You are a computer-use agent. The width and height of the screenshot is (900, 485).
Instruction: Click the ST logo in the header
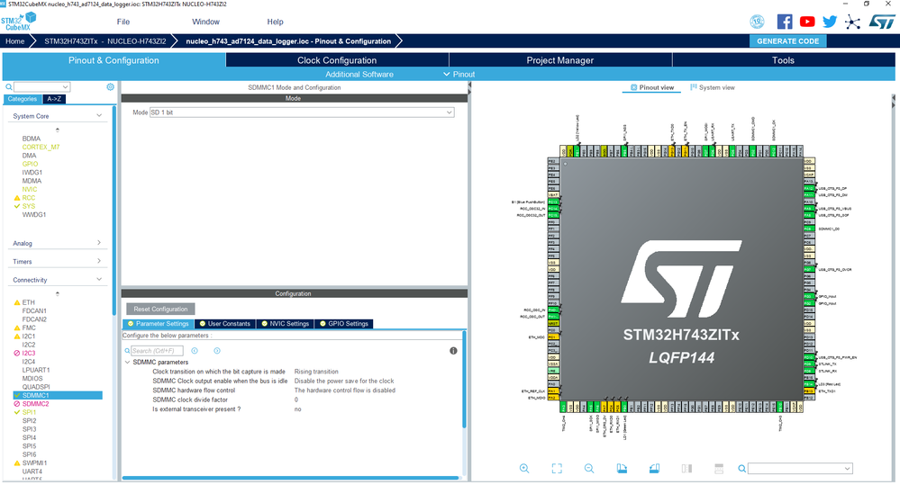point(881,22)
